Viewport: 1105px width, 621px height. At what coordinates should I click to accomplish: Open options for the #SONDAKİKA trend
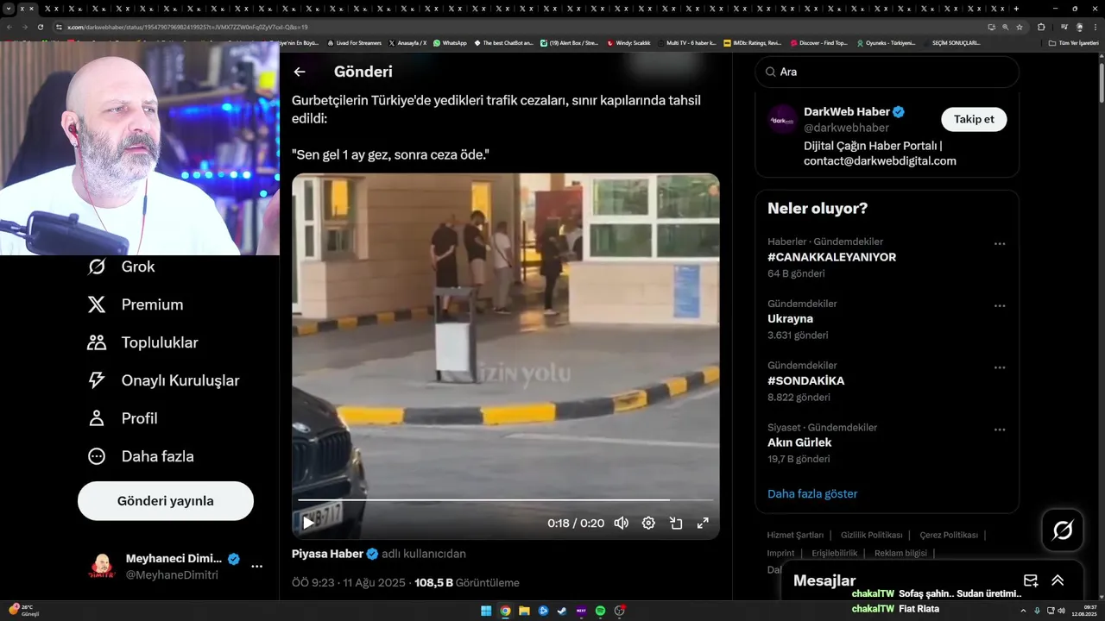coord(1000,367)
